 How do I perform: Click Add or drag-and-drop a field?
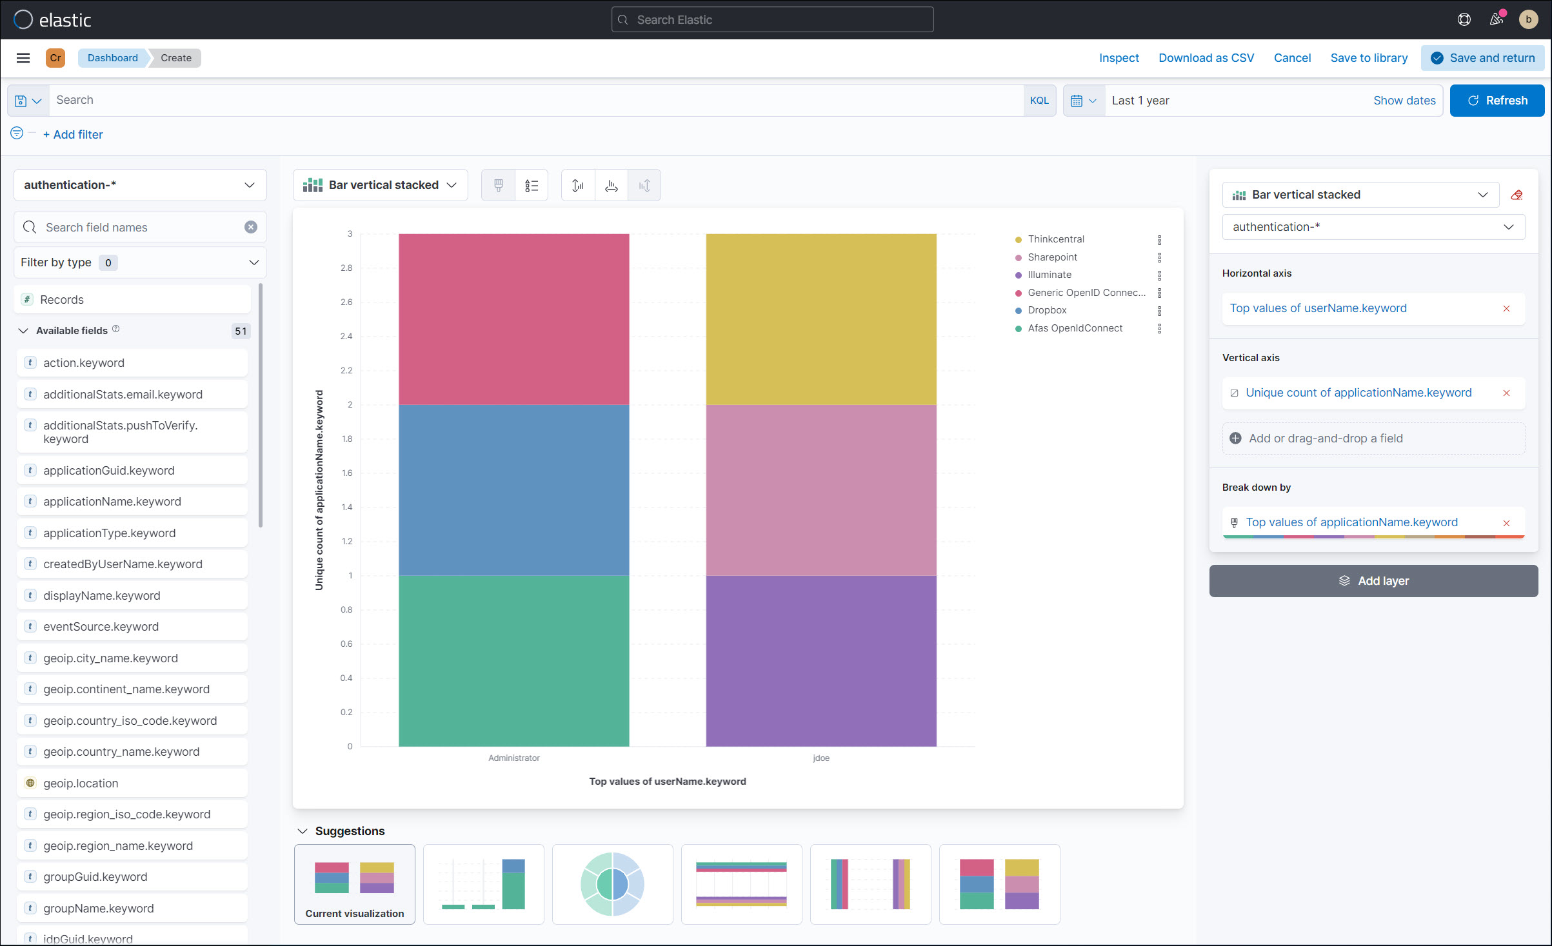pyautogui.click(x=1374, y=439)
